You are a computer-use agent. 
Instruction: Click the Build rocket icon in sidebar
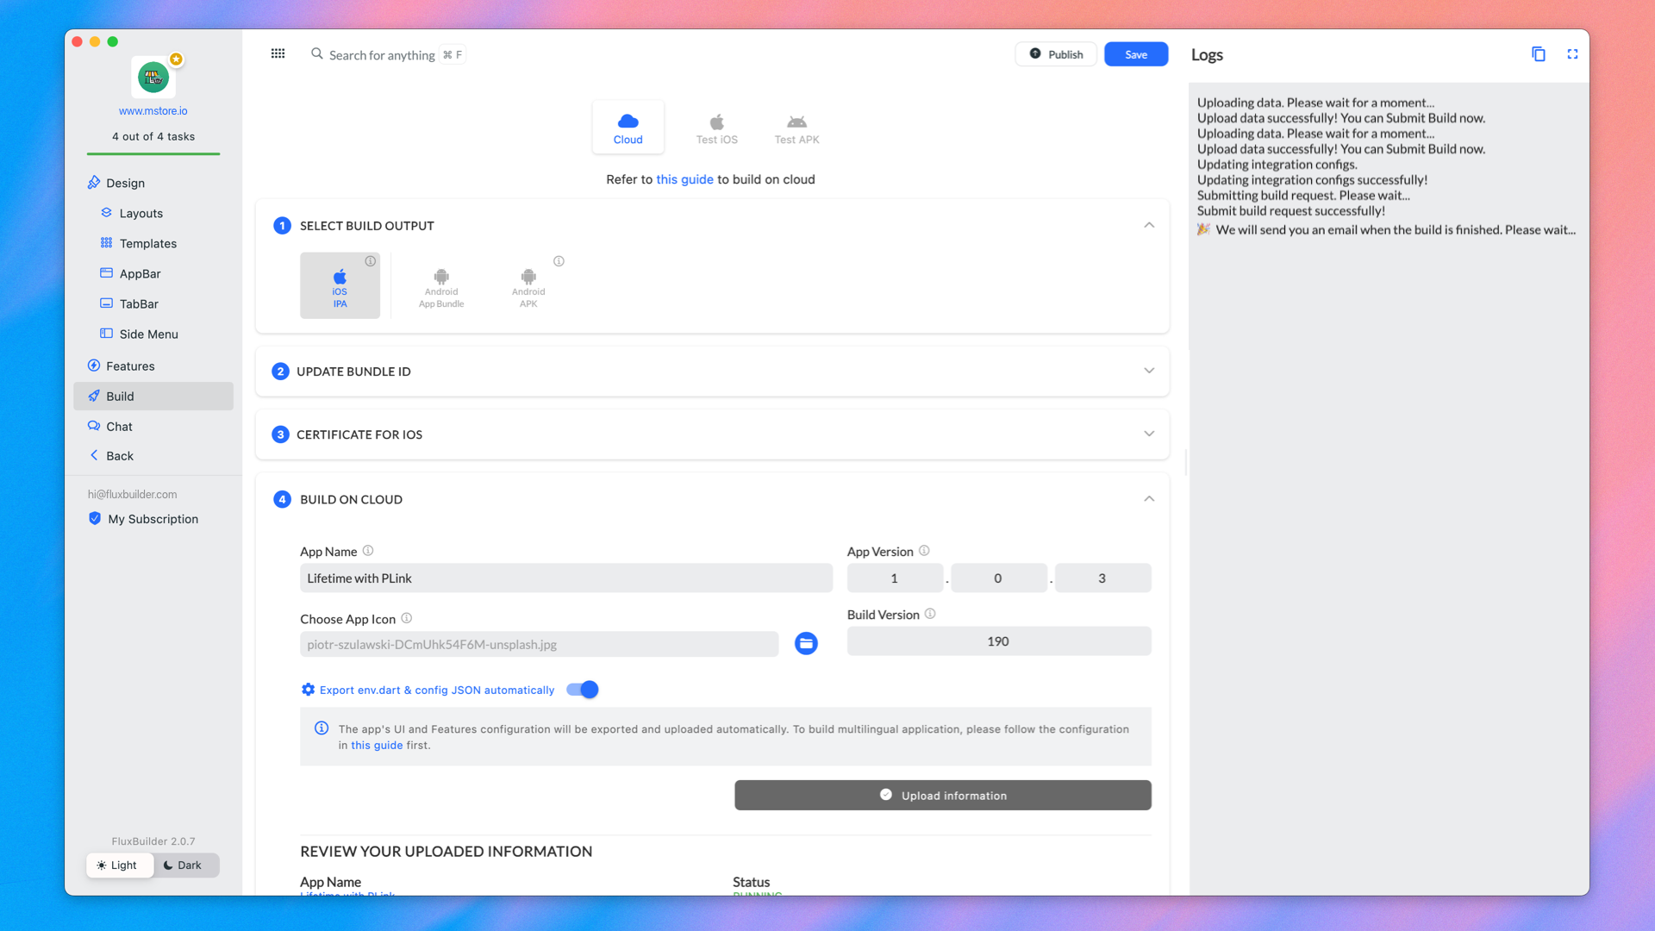tap(93, 396)
